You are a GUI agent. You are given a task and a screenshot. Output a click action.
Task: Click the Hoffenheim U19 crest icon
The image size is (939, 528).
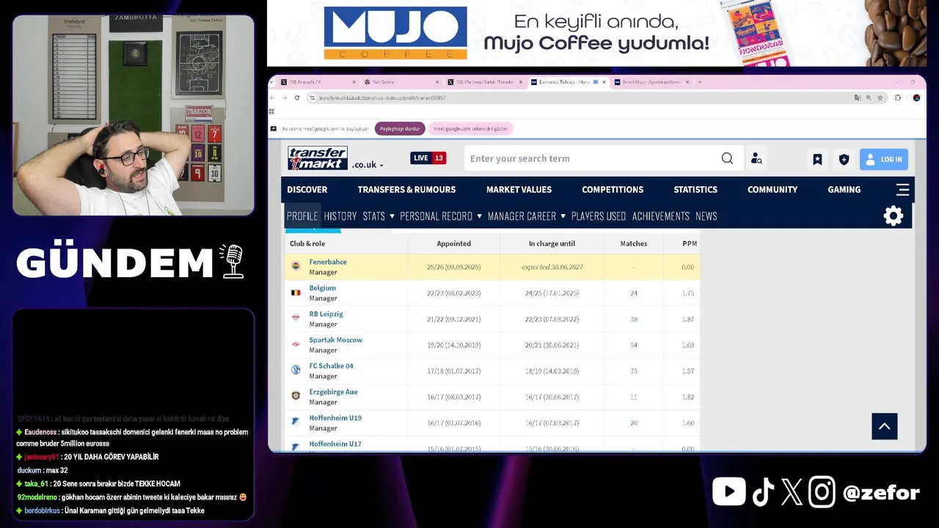(x=296, y=422)
